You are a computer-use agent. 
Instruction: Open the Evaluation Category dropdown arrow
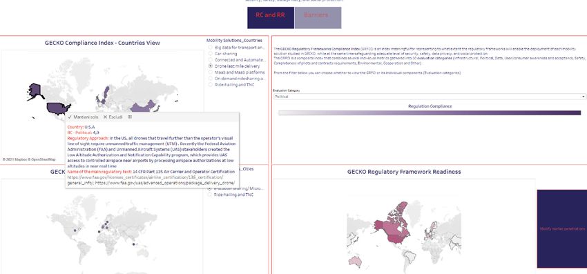584,97
